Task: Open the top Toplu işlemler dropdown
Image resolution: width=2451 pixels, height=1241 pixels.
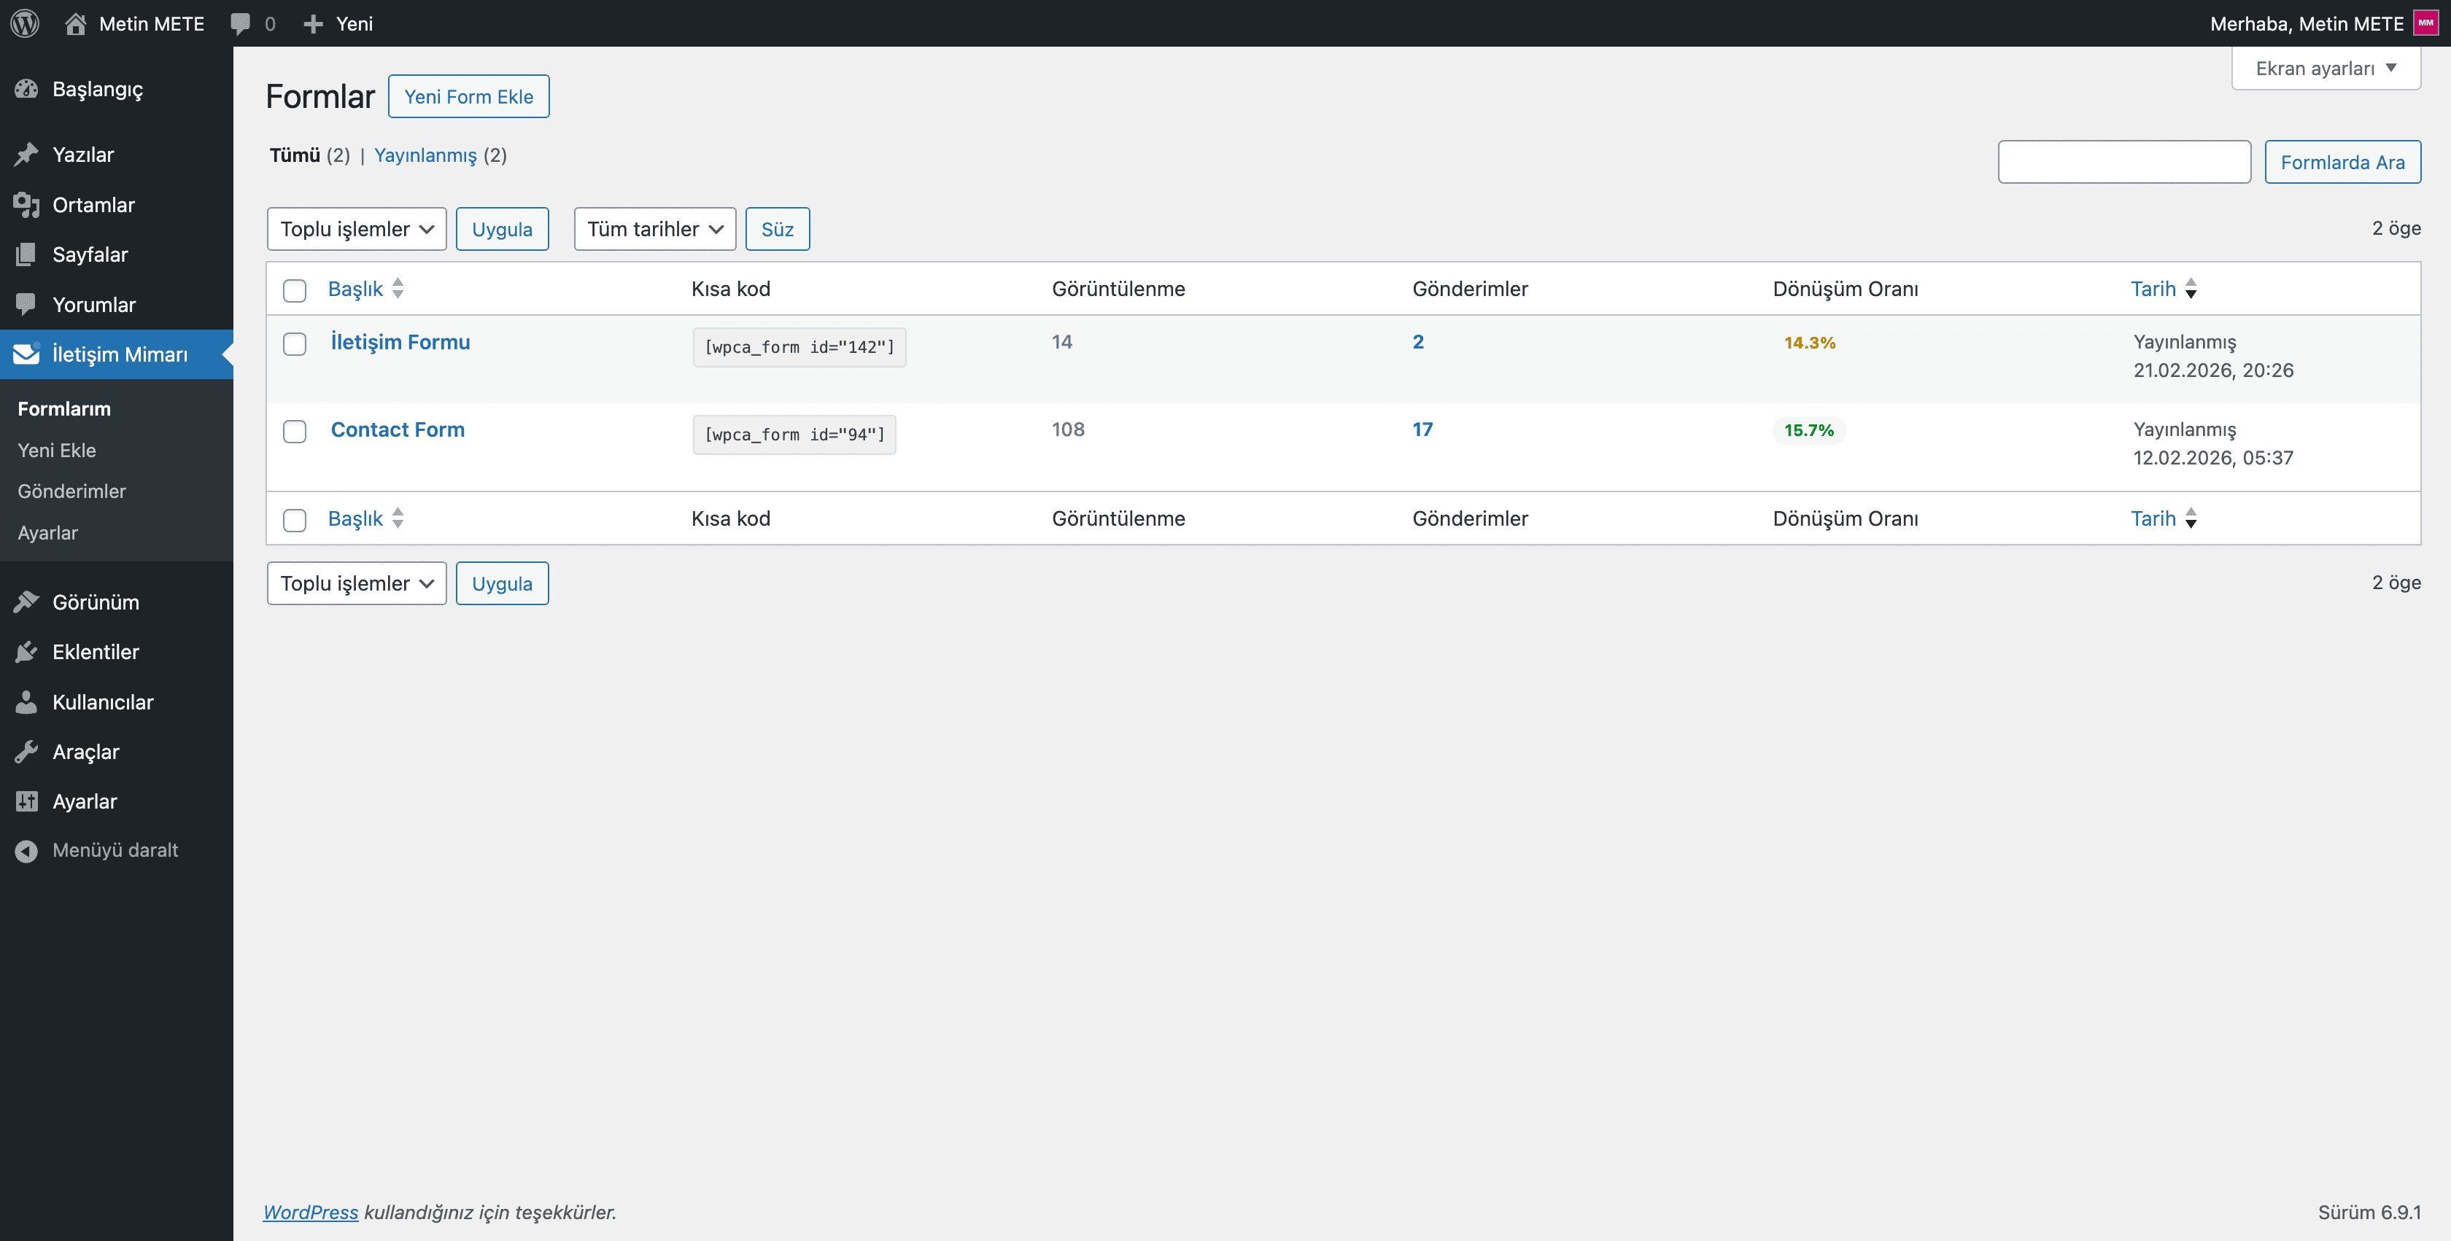Action: (356, 229)
